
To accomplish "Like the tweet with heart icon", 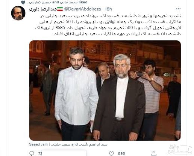I will tap(111, 153).
